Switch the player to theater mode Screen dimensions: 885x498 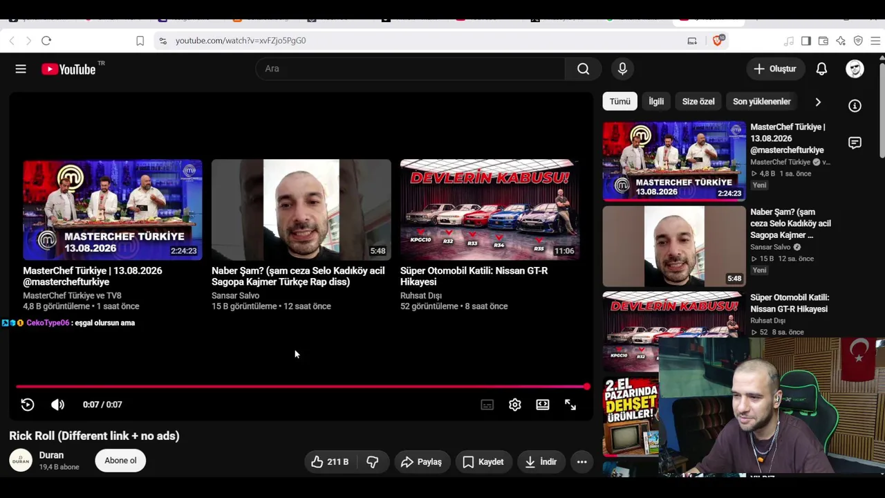(543, 405)
